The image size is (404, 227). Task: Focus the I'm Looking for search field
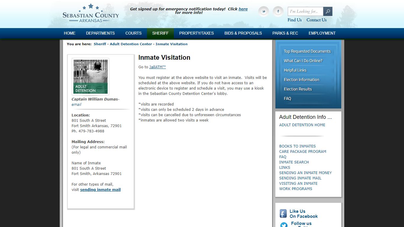(x=306, y=12)
